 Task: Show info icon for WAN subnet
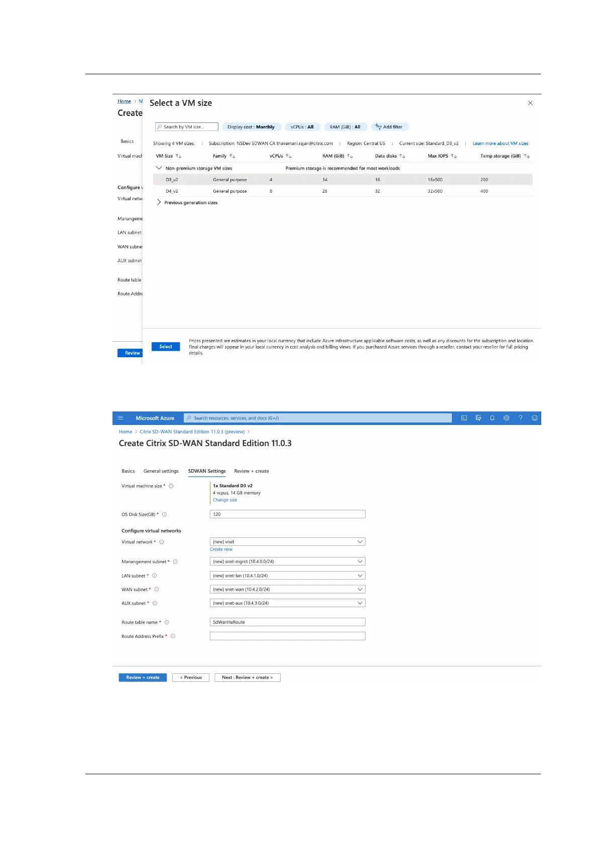click(157, 589)
